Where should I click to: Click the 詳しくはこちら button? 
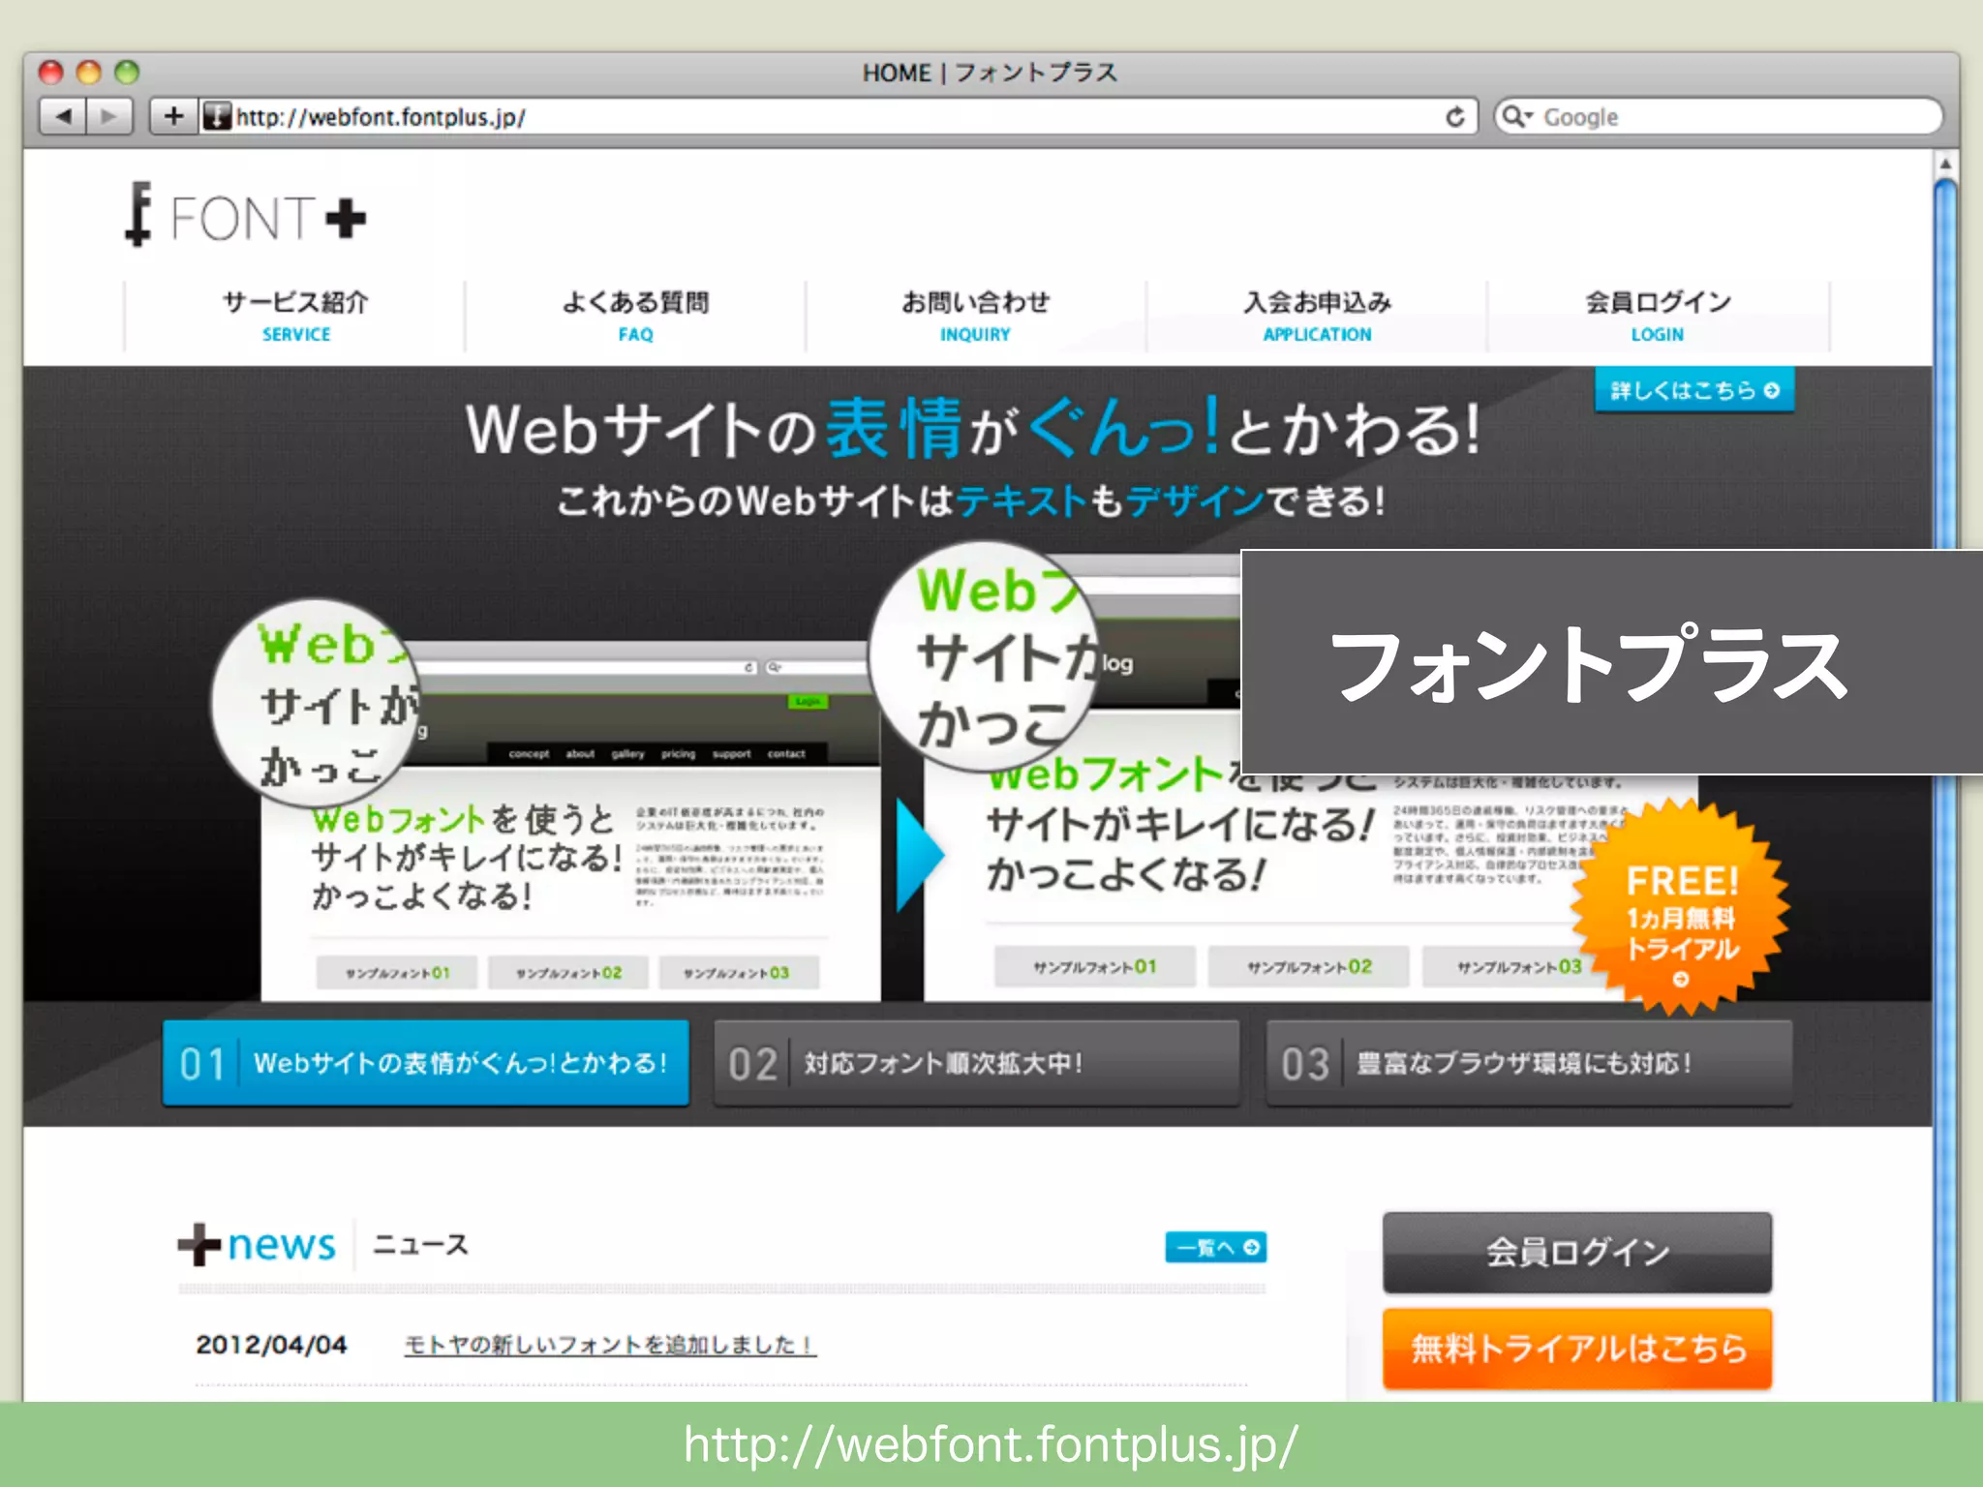(x=1694, y=390)
